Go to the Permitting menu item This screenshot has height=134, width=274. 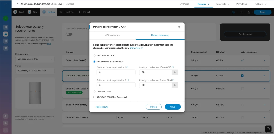[x=241, y=4]
